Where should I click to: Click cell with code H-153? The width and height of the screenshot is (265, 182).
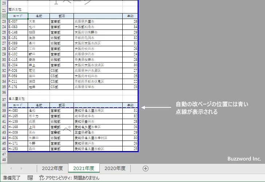coord(18,149)
